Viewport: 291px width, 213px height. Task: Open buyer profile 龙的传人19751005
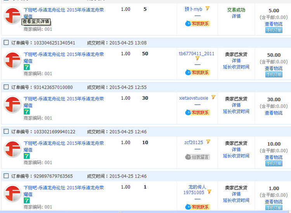click(194, 190)
